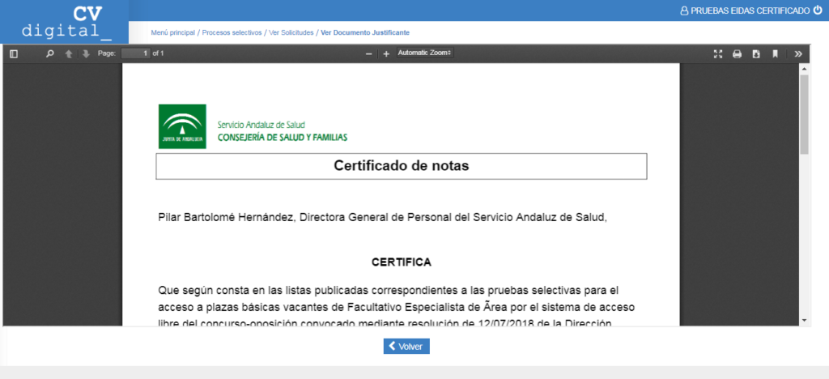Switch to presentation fullscreen mode

coord(717,53)
